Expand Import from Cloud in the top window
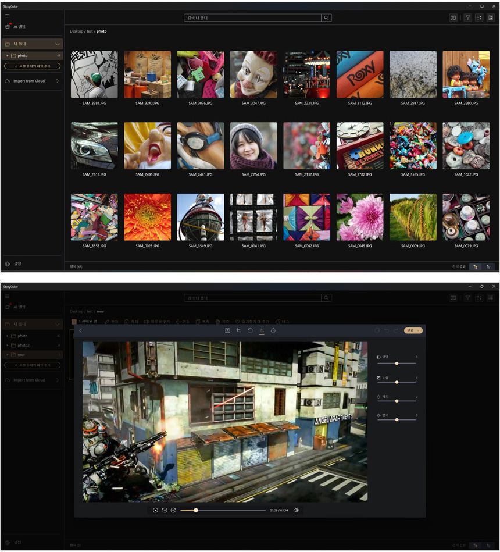The image size is (500, 552). pyautogui.click(x=58, y=81)
